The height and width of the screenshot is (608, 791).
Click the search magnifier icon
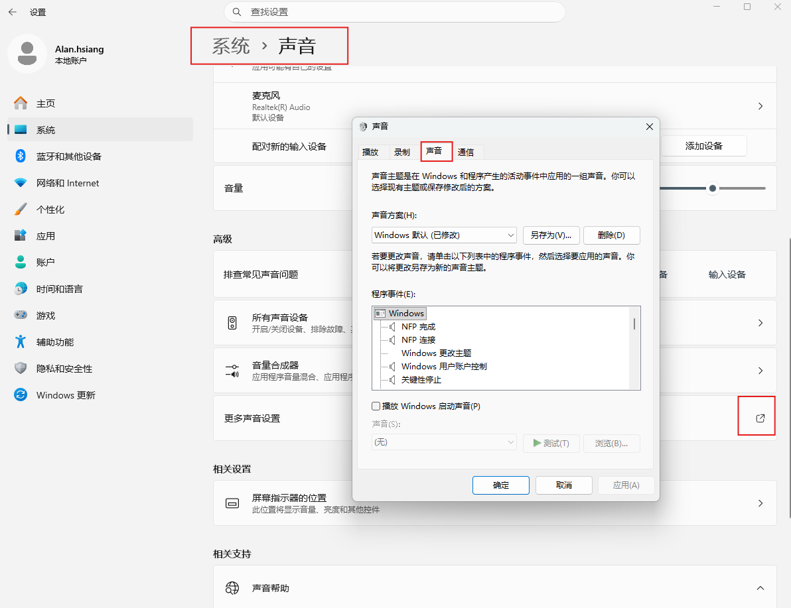(237, 11)
